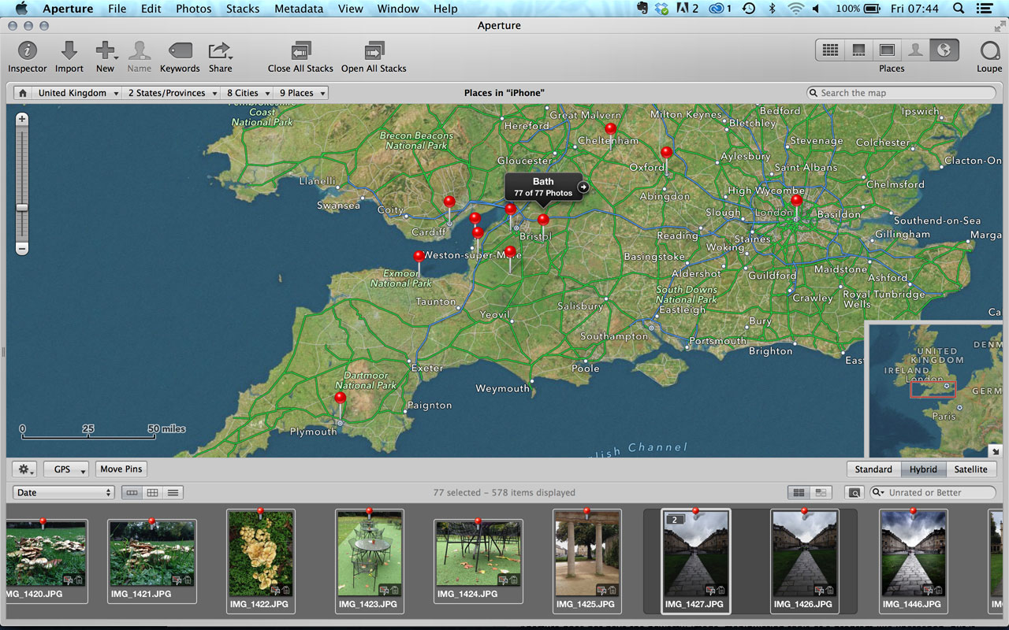1009x630 pixels.
Task: Click the Unrated or Better search field
Action: 933,492
